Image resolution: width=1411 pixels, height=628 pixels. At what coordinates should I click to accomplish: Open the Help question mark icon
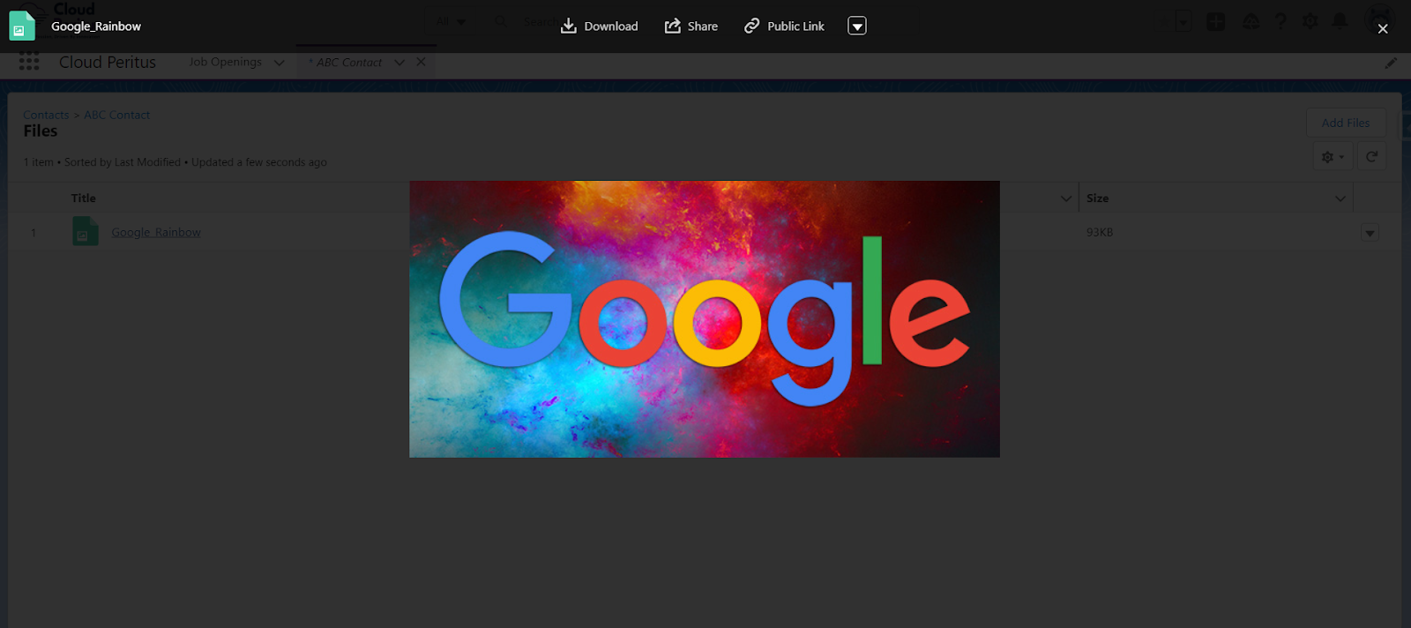coord(1280,21)
